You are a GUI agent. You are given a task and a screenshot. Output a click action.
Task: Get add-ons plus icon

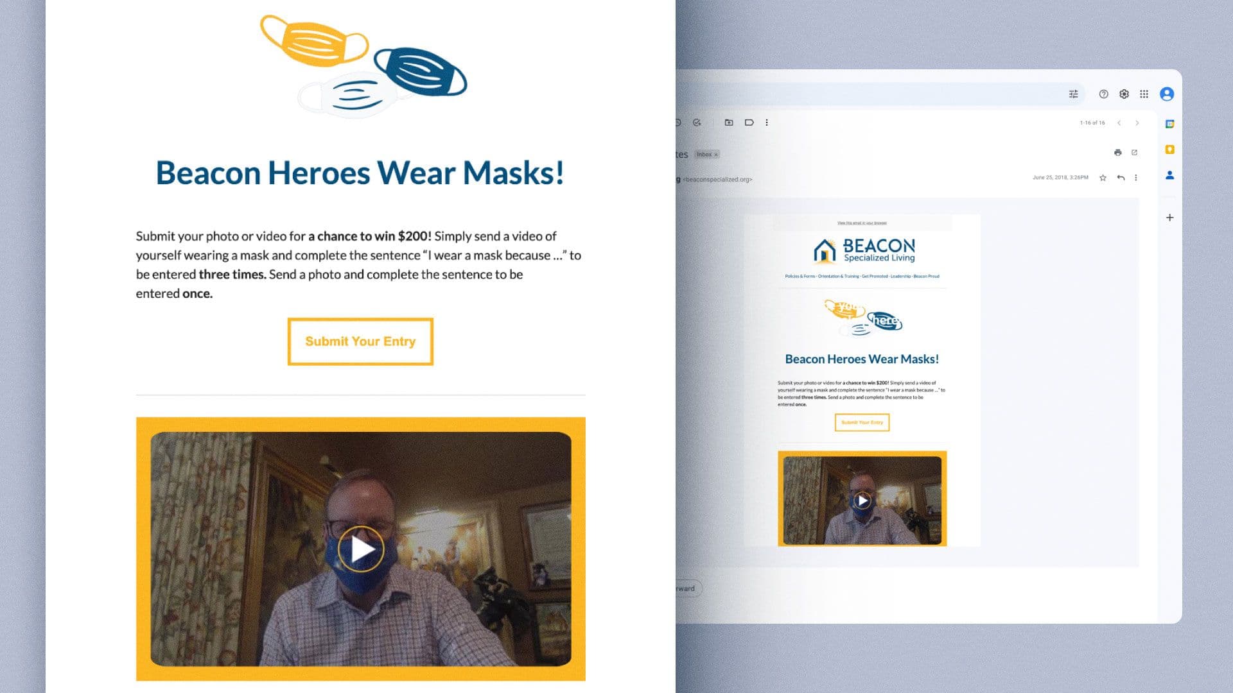[x=1170, y=218]
